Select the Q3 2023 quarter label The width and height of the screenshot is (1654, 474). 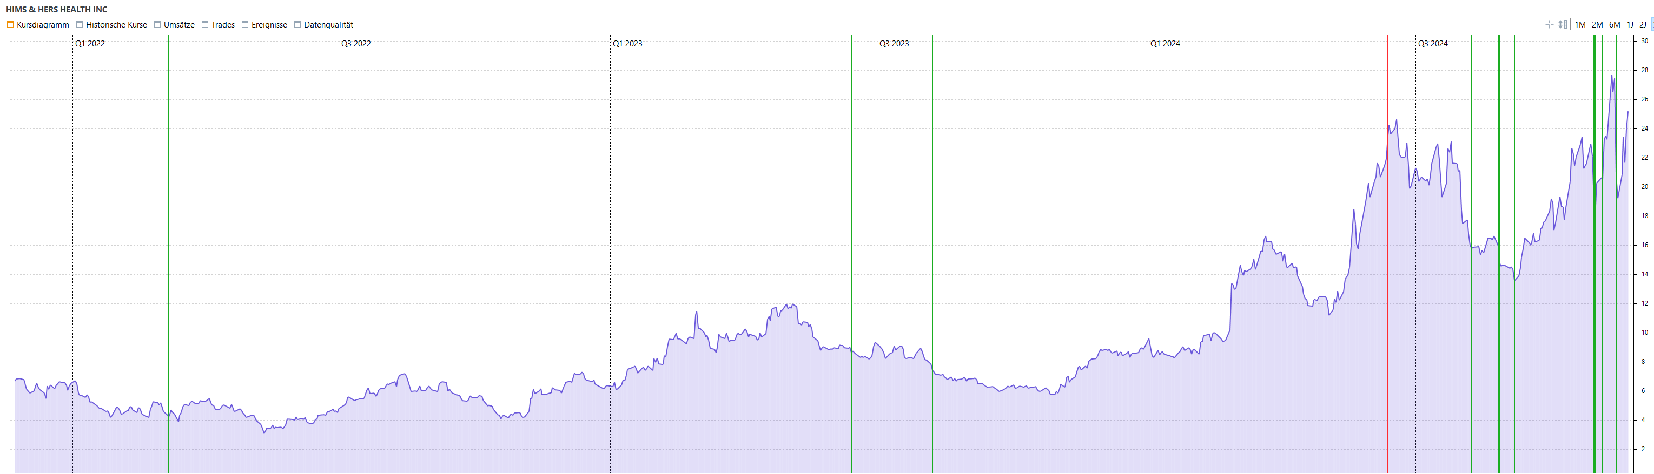coord(894,44)
